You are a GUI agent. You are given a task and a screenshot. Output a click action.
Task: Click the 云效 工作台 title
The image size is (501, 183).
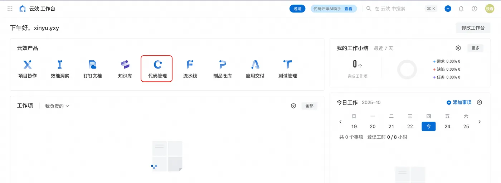(x=42, y=9)
